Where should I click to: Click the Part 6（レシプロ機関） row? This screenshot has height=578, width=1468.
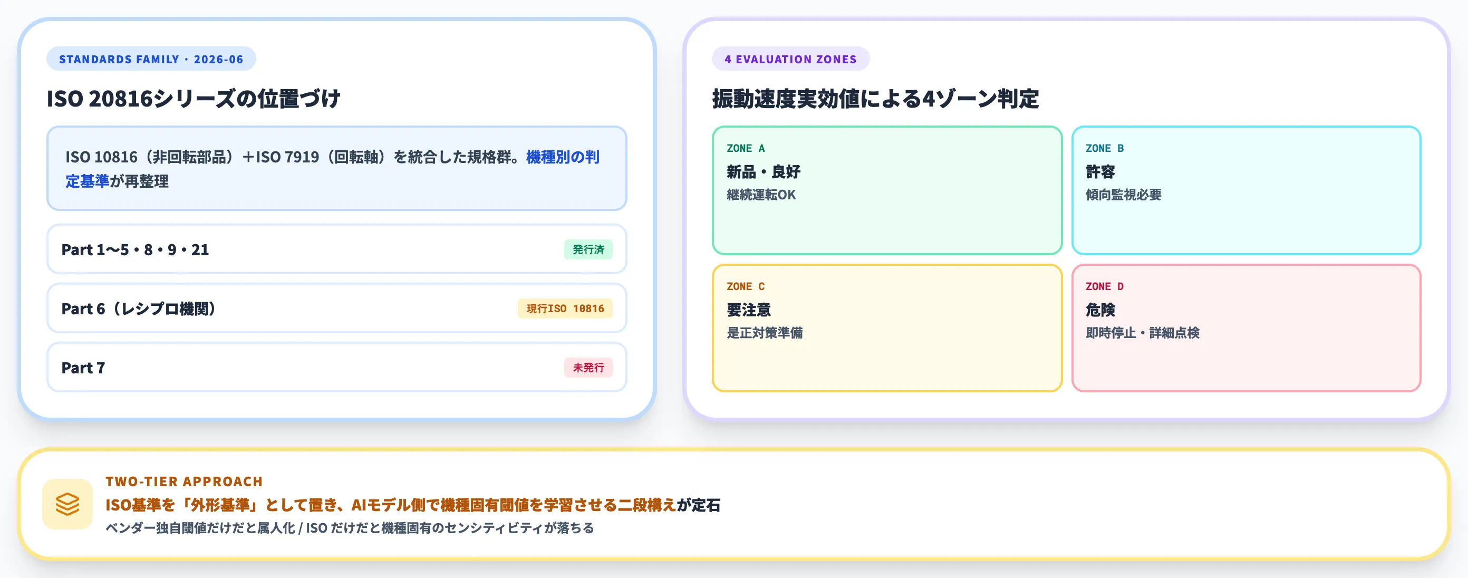point(337,309)
